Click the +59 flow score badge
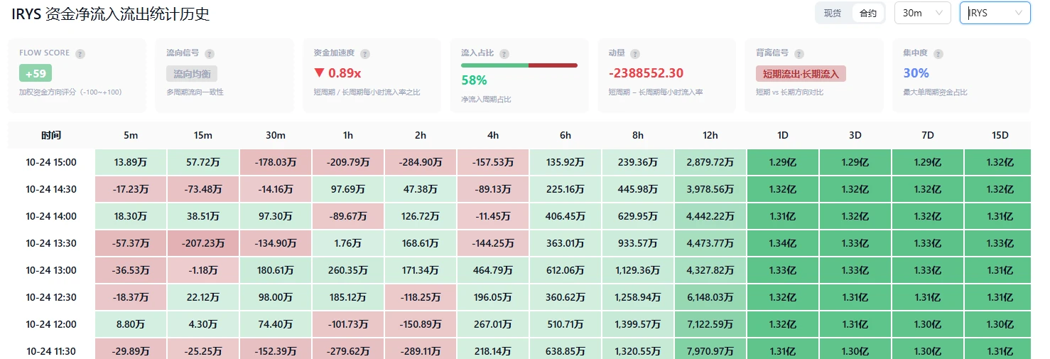The width and height of the screenshot is (1050, 359). [x=36, y=73]
